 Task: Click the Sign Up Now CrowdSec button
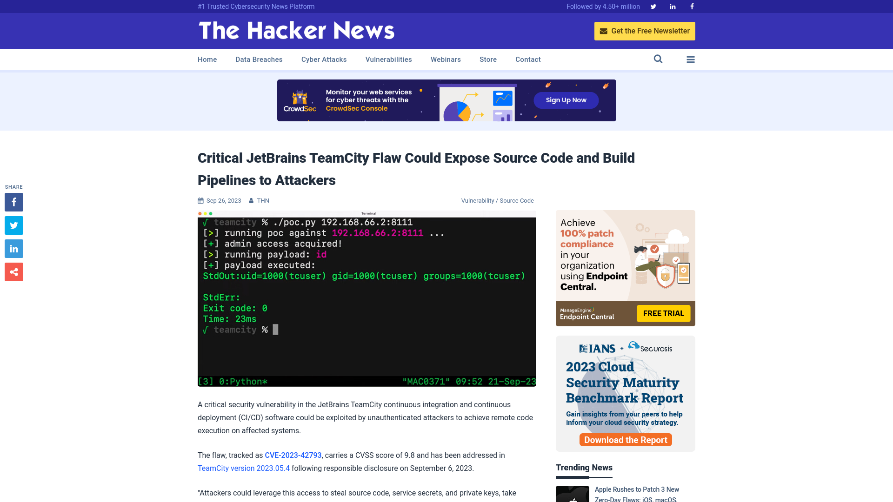(566, 100)
